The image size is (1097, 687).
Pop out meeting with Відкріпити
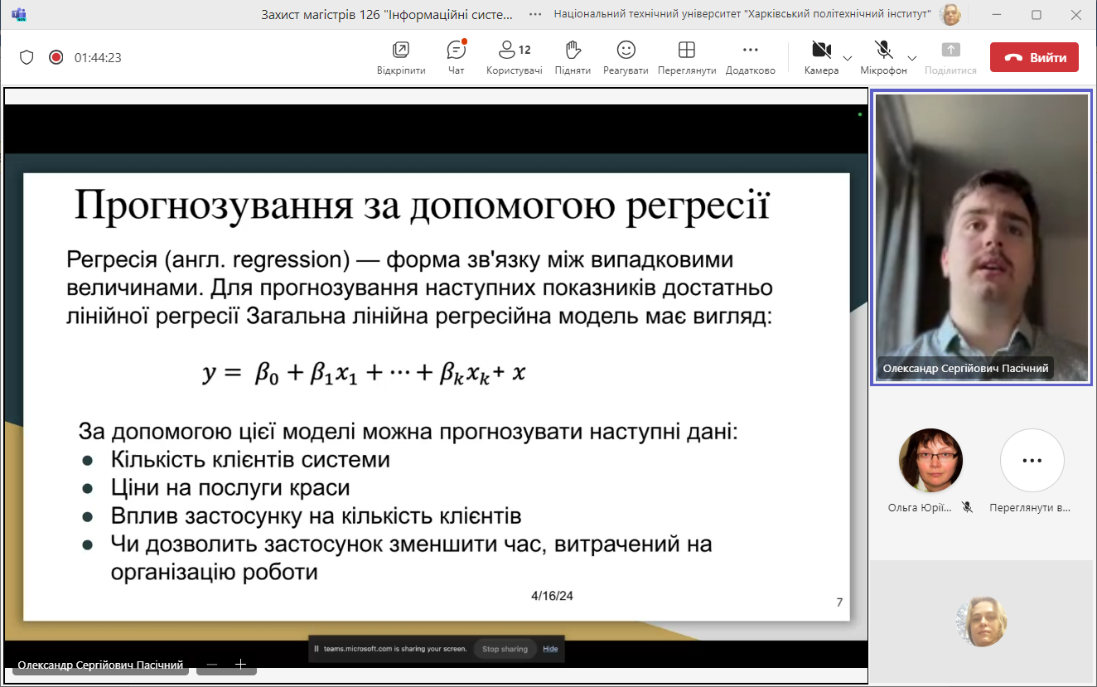(401, 56)
